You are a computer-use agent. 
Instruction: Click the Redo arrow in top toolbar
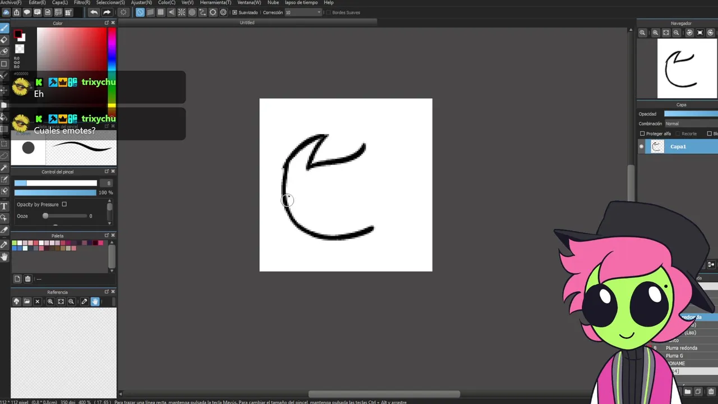[107, 12]
